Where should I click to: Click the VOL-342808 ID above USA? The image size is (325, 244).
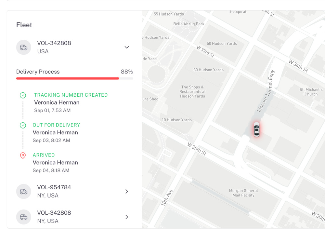[x=54, y=43]
